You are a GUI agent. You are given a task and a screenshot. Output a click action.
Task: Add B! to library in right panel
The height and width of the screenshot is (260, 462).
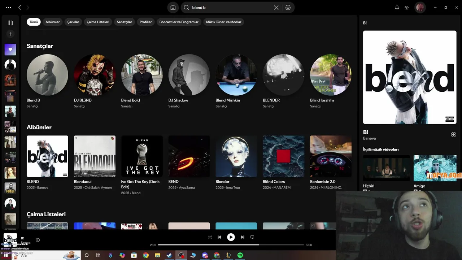click(453, 135)
